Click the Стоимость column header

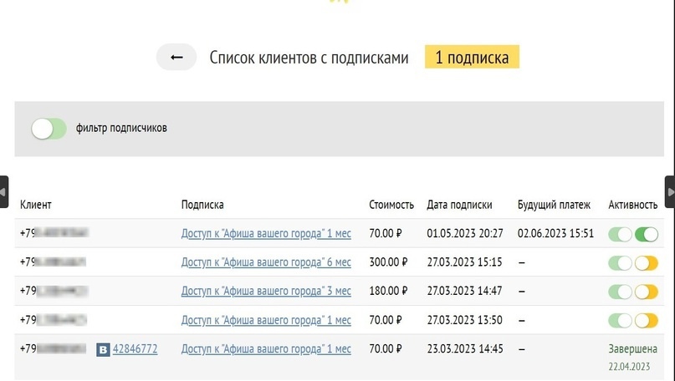(x=391, y=205)
